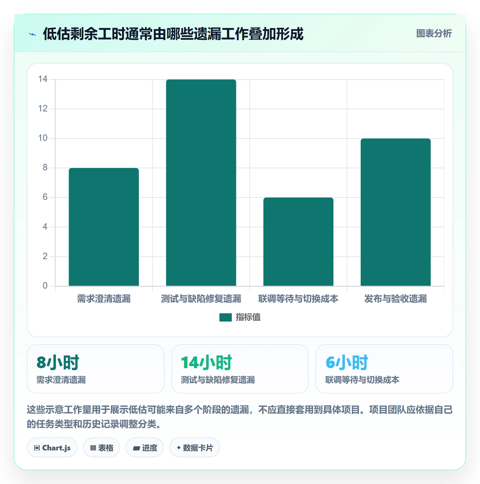
Task: Click the 需求澄清遗漏 caption under 8小时
Action: tap(61, 380)
